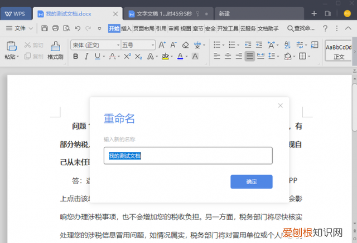Click the Align Left icon
The image size is (357, 243).
[217, 56]
